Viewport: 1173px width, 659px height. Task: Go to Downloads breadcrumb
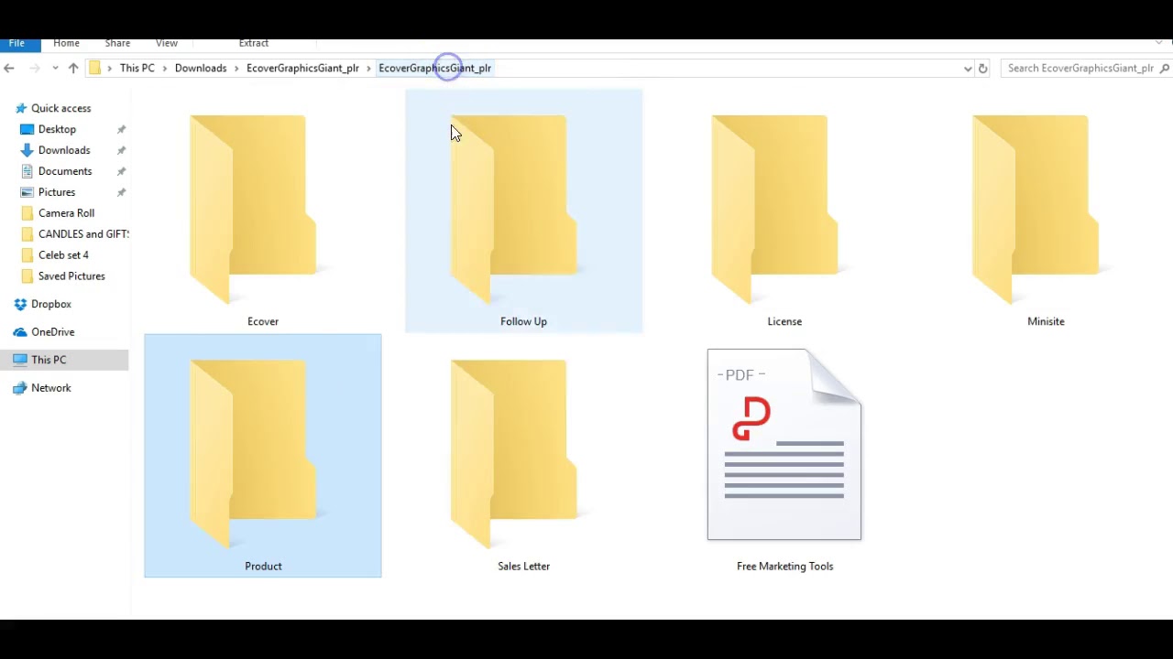point(201,68)
